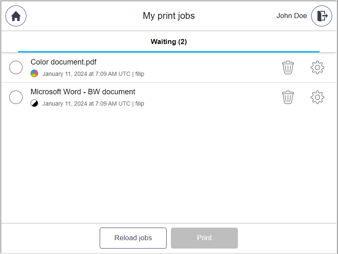Select the Microsoft Word BW document job
This screenshot has height=254, width=338.
pos(15,97)
